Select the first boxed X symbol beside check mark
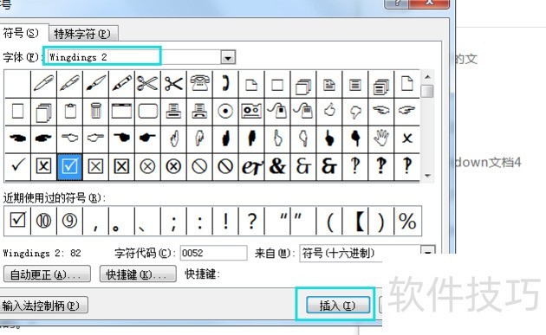Screen dimensions: 546x335 coord(44,166)
